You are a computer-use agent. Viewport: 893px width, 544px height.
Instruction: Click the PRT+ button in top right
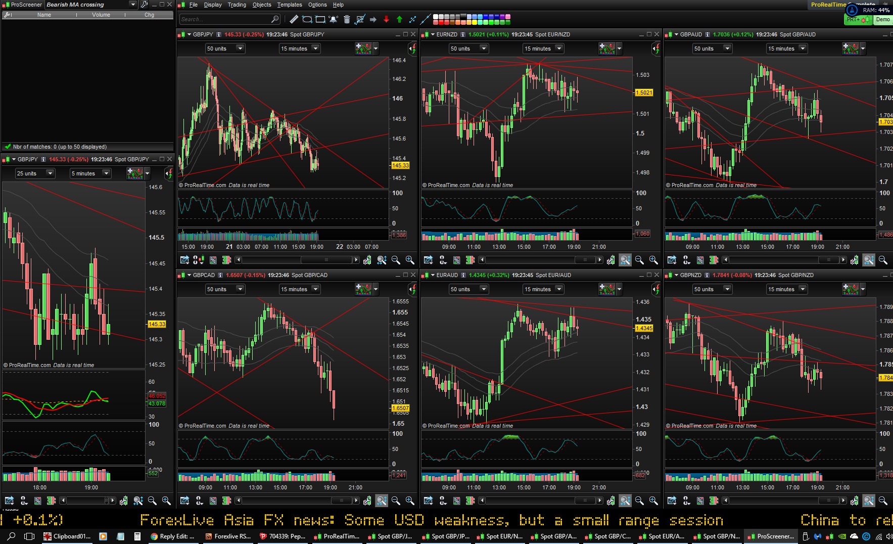pos(858,19)
